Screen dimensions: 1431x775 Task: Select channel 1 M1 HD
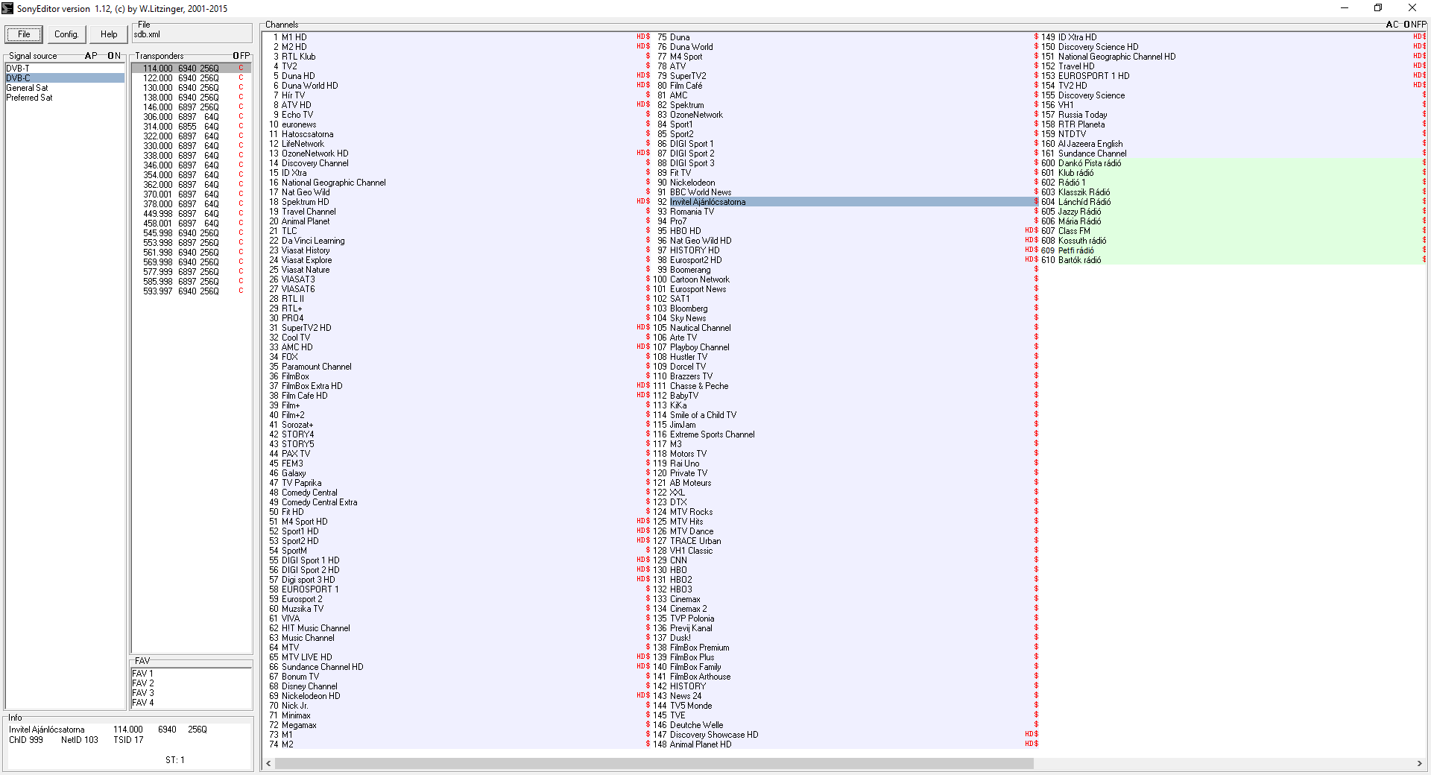tap(458, 37)
